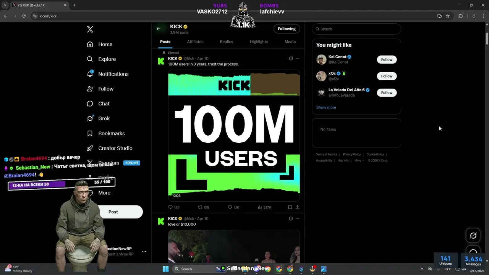Open Bookmarks in the sidebar
The image size is (489, 275).
point(106,133)
